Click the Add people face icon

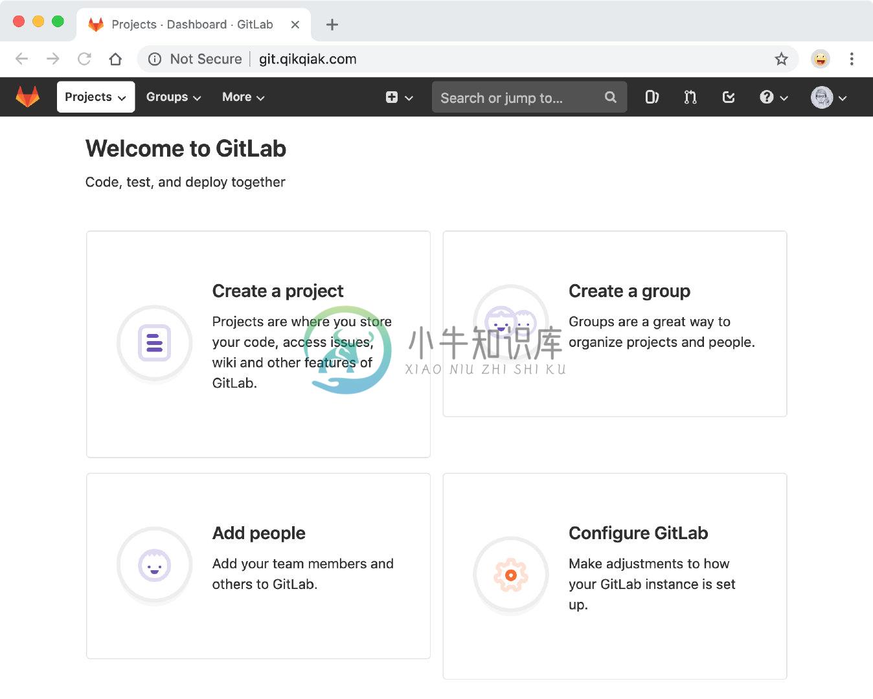(x=154, y=565)
